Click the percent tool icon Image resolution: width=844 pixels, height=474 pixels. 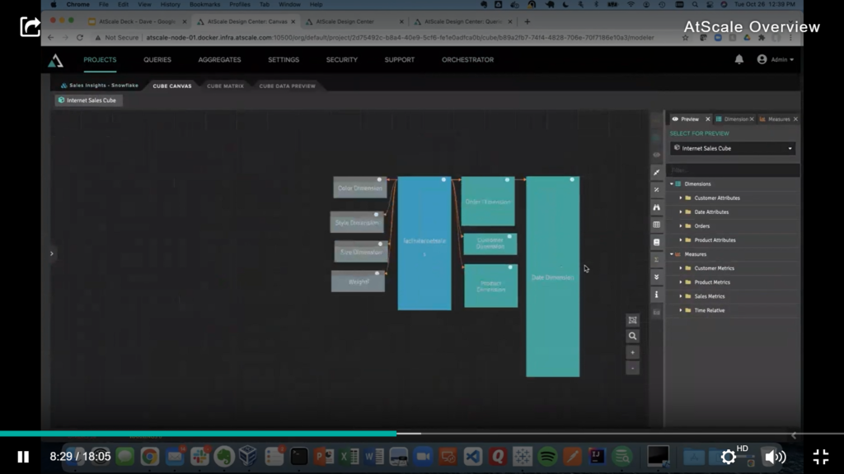[x=656, y=190]
